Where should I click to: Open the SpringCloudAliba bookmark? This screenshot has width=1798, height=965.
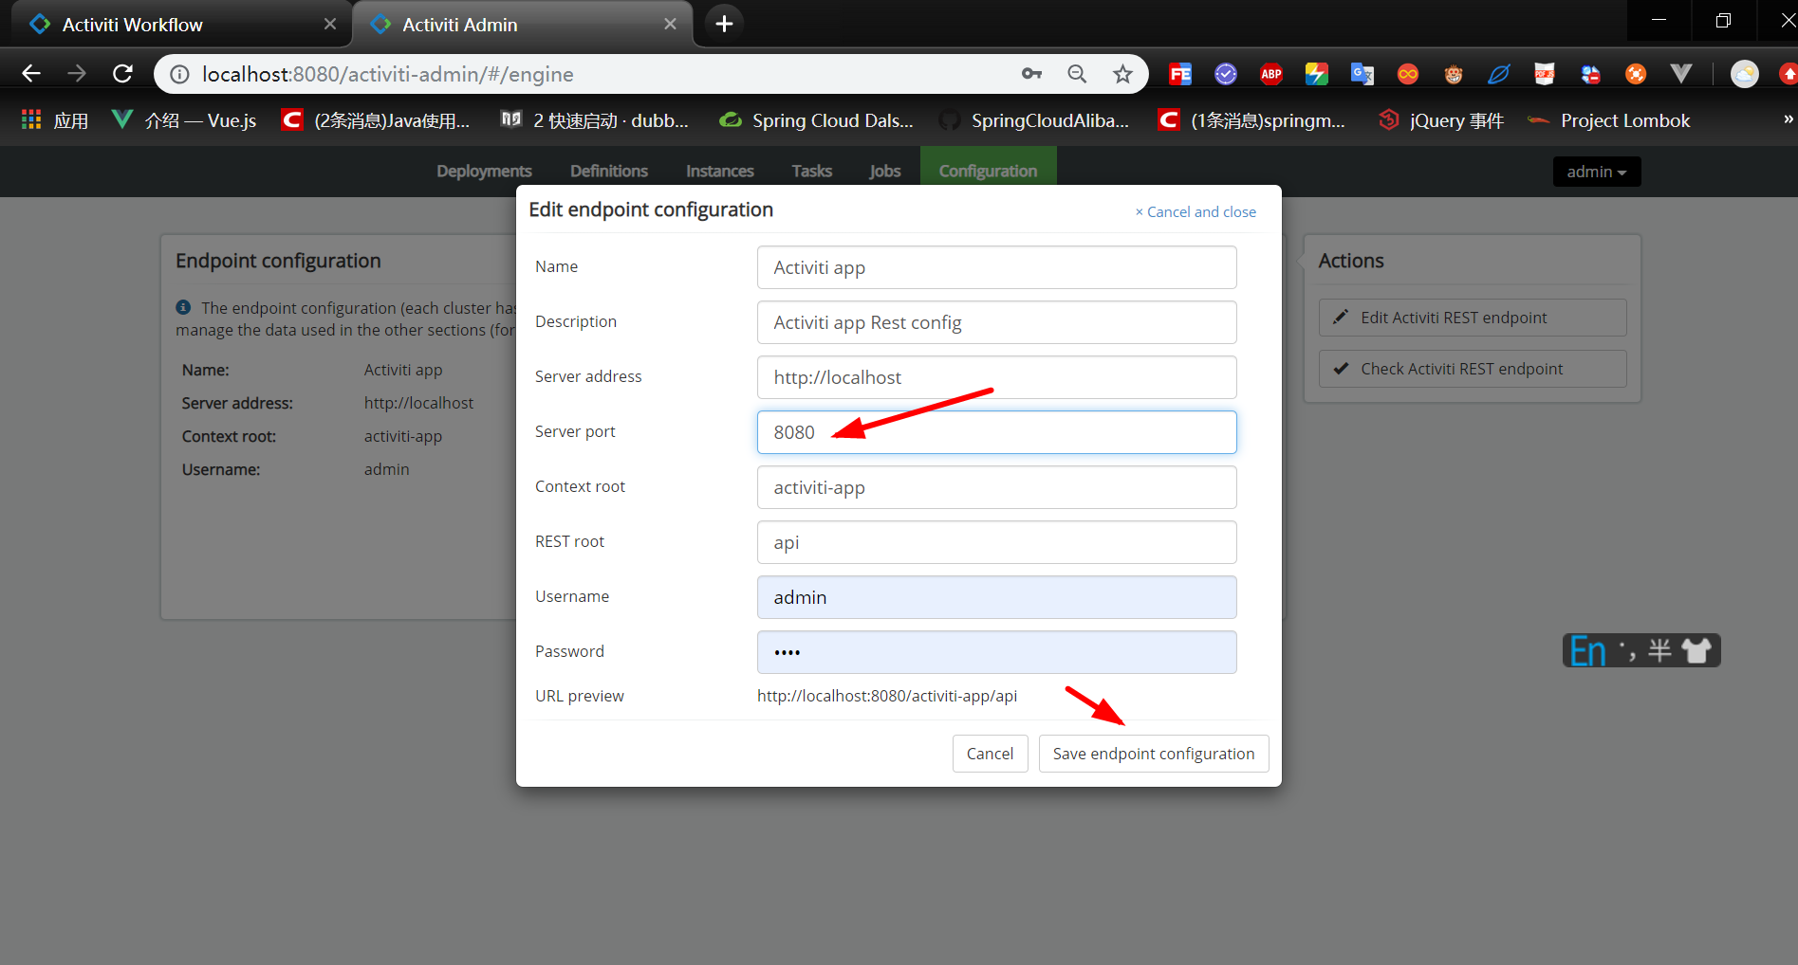pyautogui.click(x=1035, y=120)
